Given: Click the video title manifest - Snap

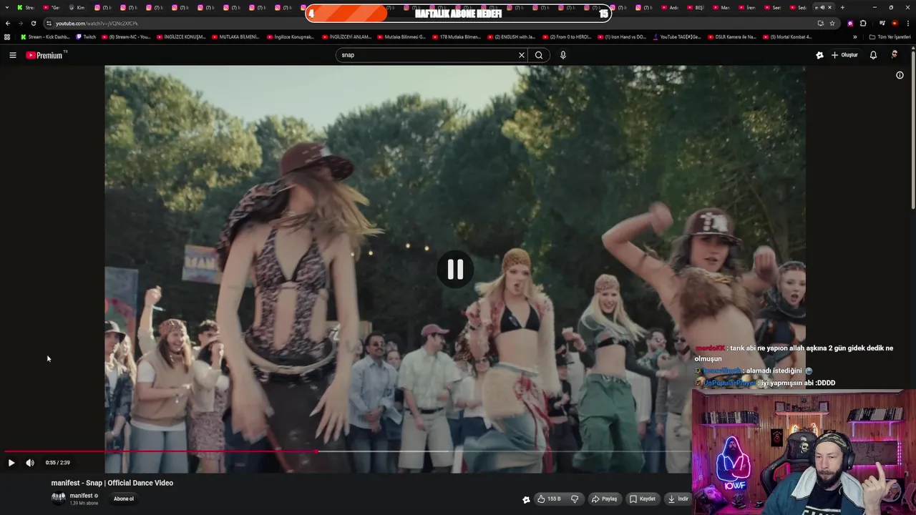Looking at the screenshot, I should click(112, 483).
